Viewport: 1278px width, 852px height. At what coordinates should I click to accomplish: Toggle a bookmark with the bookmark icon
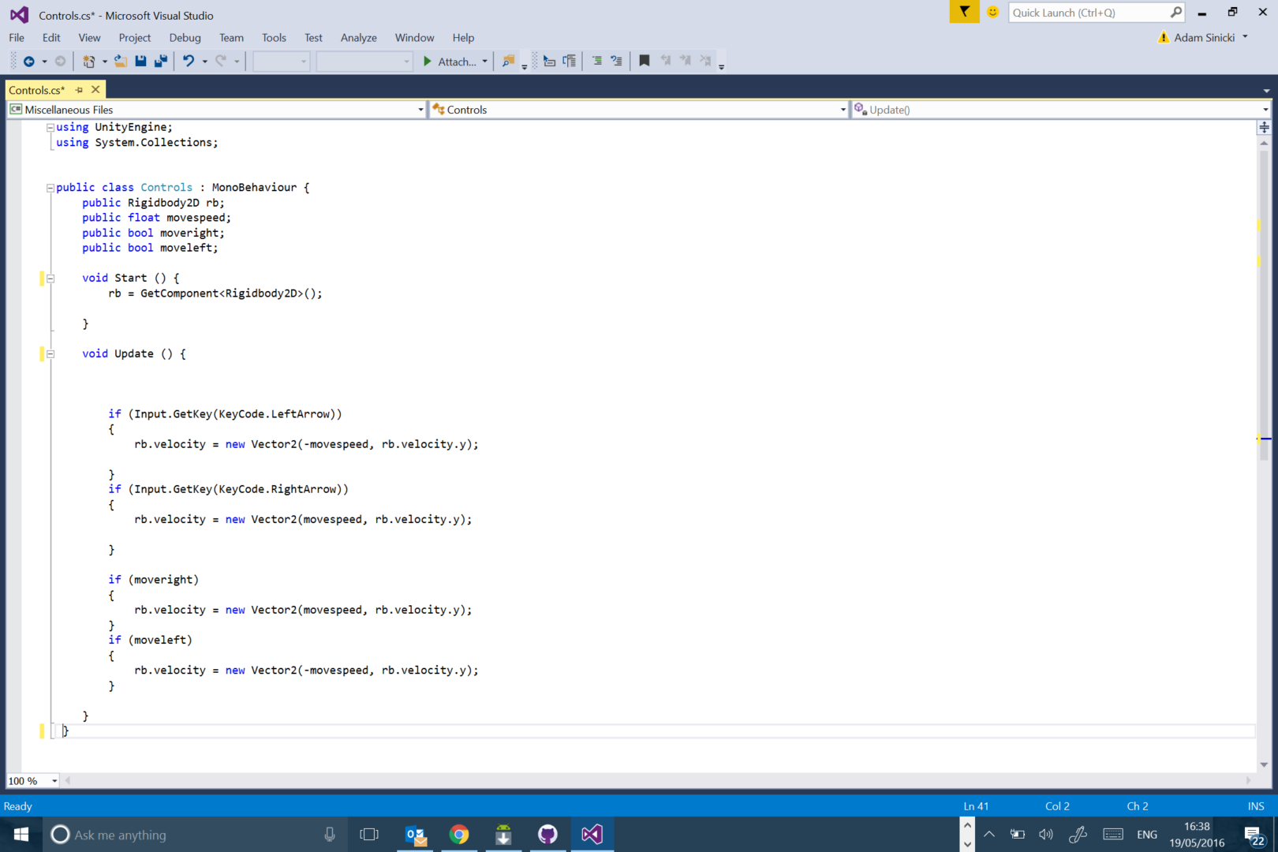click(644, 62)
